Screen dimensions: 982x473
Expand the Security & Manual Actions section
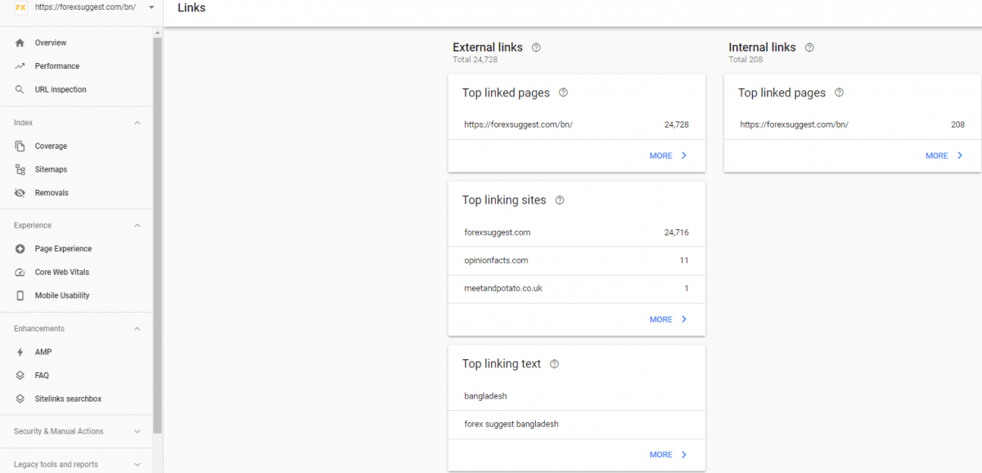coord(137,431)
